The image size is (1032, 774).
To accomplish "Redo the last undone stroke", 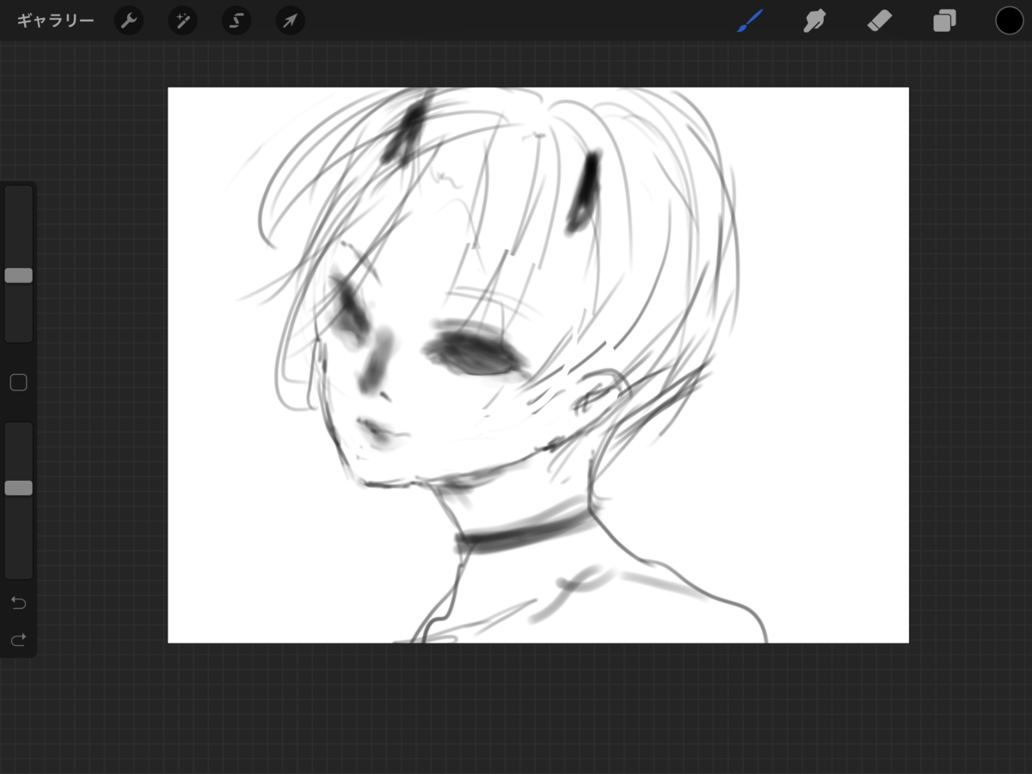I will pos(19,640).
